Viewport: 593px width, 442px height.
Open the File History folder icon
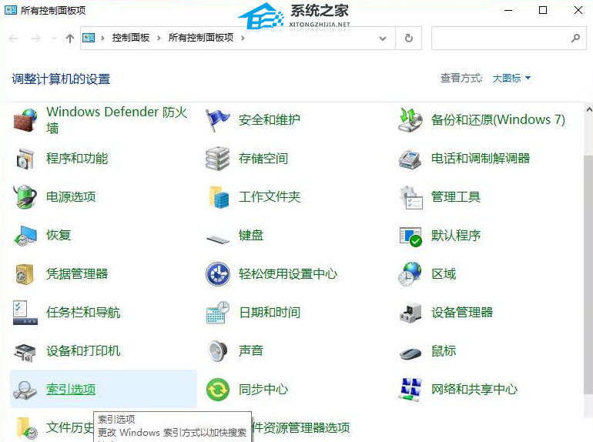point(26,428)
